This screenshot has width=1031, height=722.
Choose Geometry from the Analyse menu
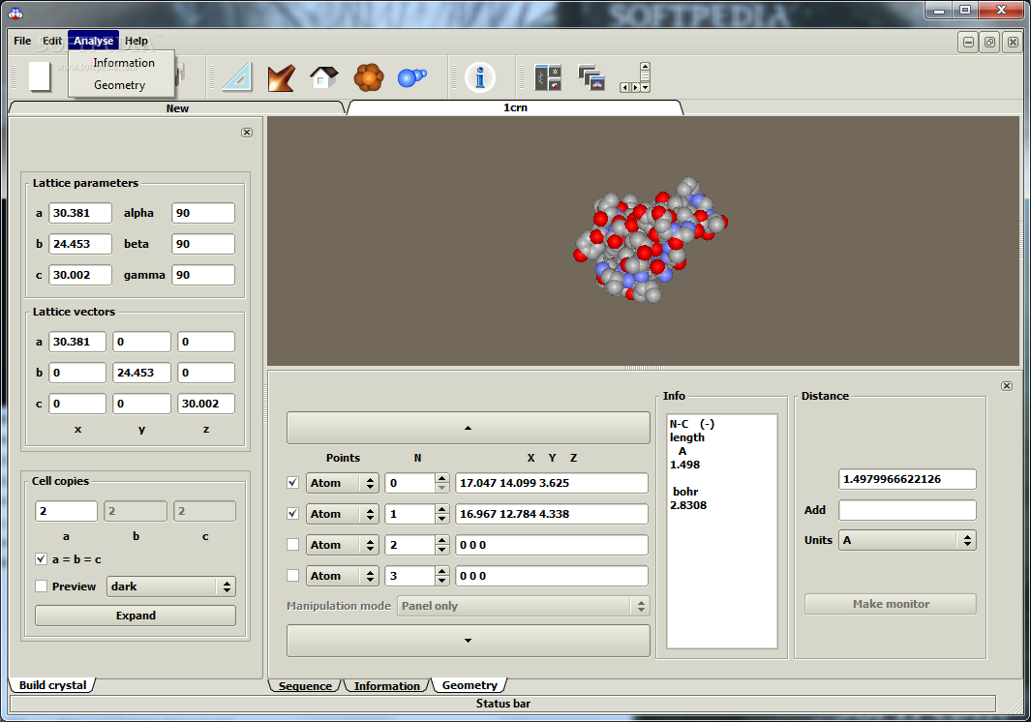120,85
